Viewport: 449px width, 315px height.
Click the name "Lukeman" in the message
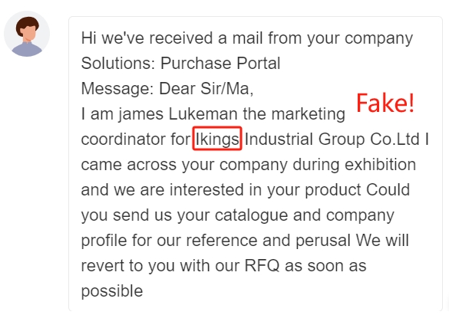[203, 113]
